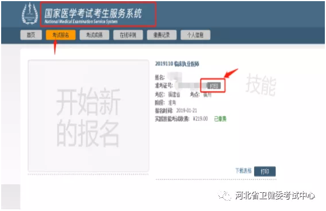326x211 pixels.
Task: Click the blue 打印 button at the bottom
Action: [x=265, y=171]
